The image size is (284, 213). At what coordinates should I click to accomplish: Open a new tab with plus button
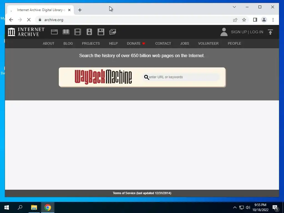[80, 10]
